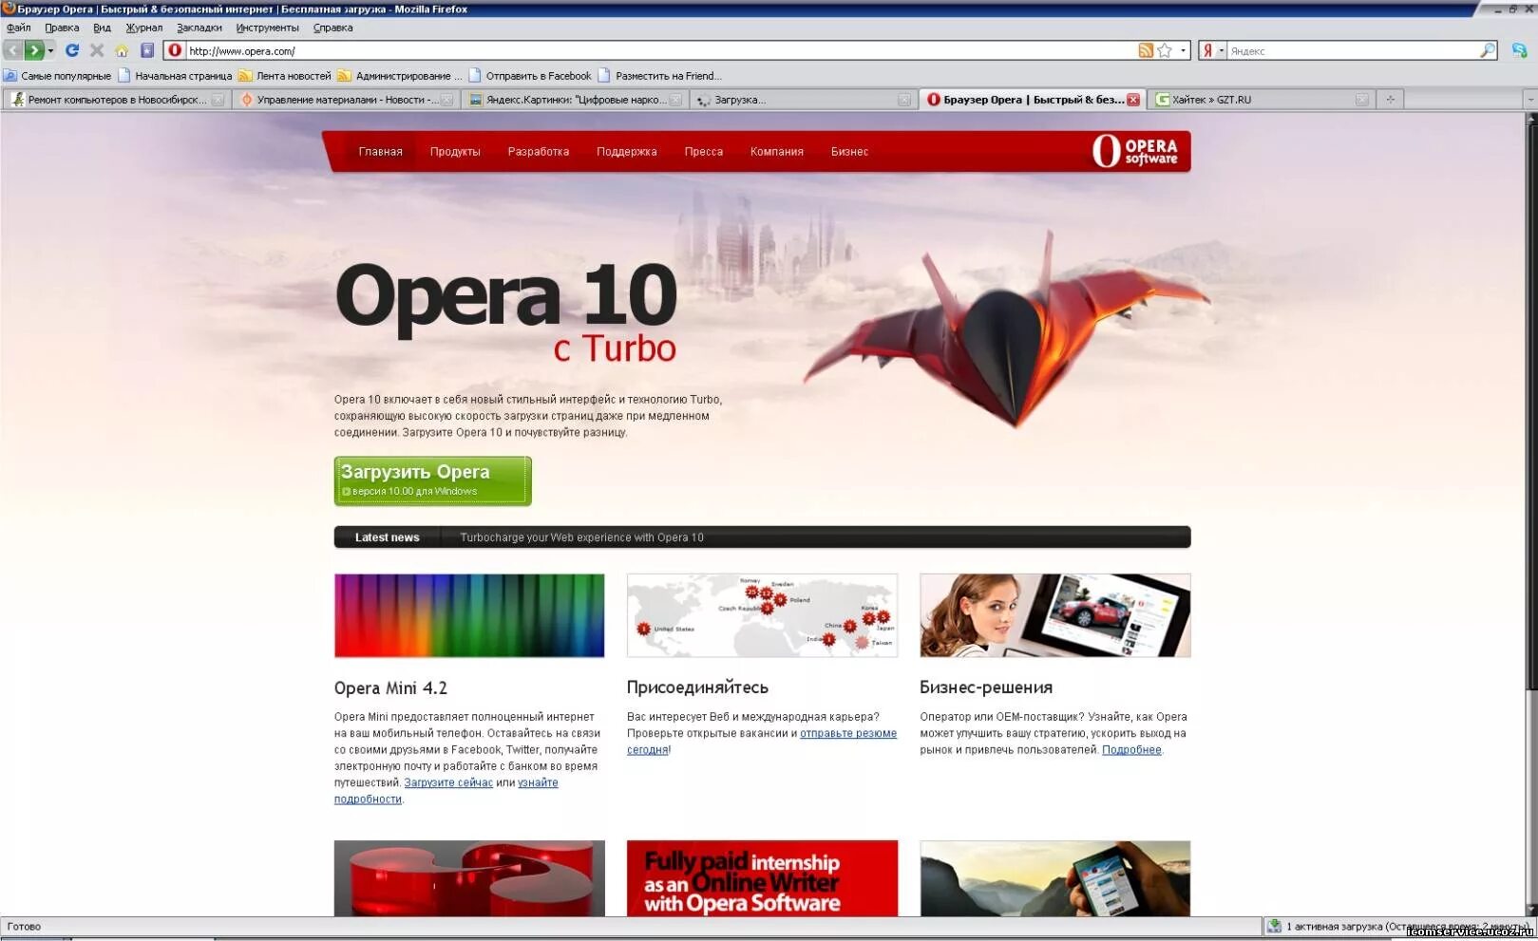Click Бизнес in the Opera site navigation
The image size is (1538, 941).
pos(849,152)
